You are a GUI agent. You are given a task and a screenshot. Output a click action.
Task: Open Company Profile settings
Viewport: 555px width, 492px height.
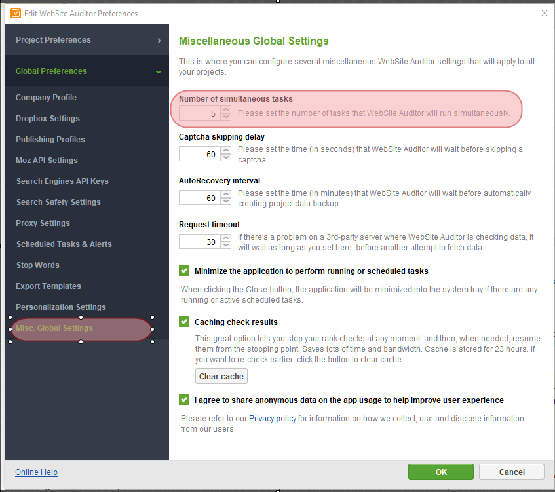46,98
